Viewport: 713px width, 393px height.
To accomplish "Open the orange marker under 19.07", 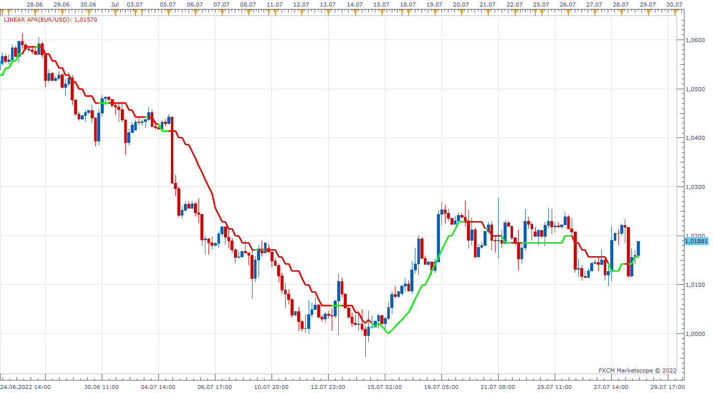I will coord(434,12).
